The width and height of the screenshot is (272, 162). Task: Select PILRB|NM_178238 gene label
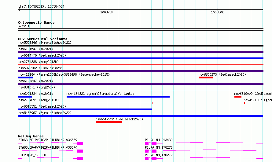tap(32, 155)
